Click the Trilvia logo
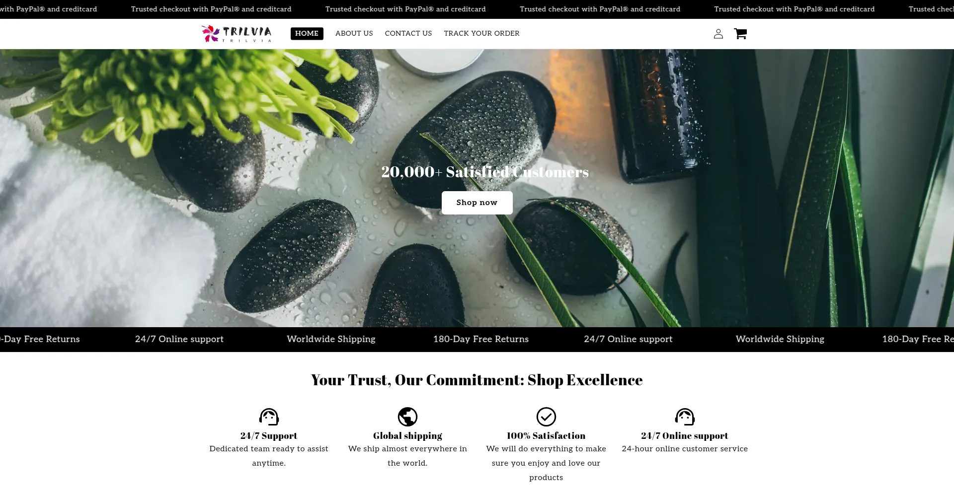 [x=237, y=34]
